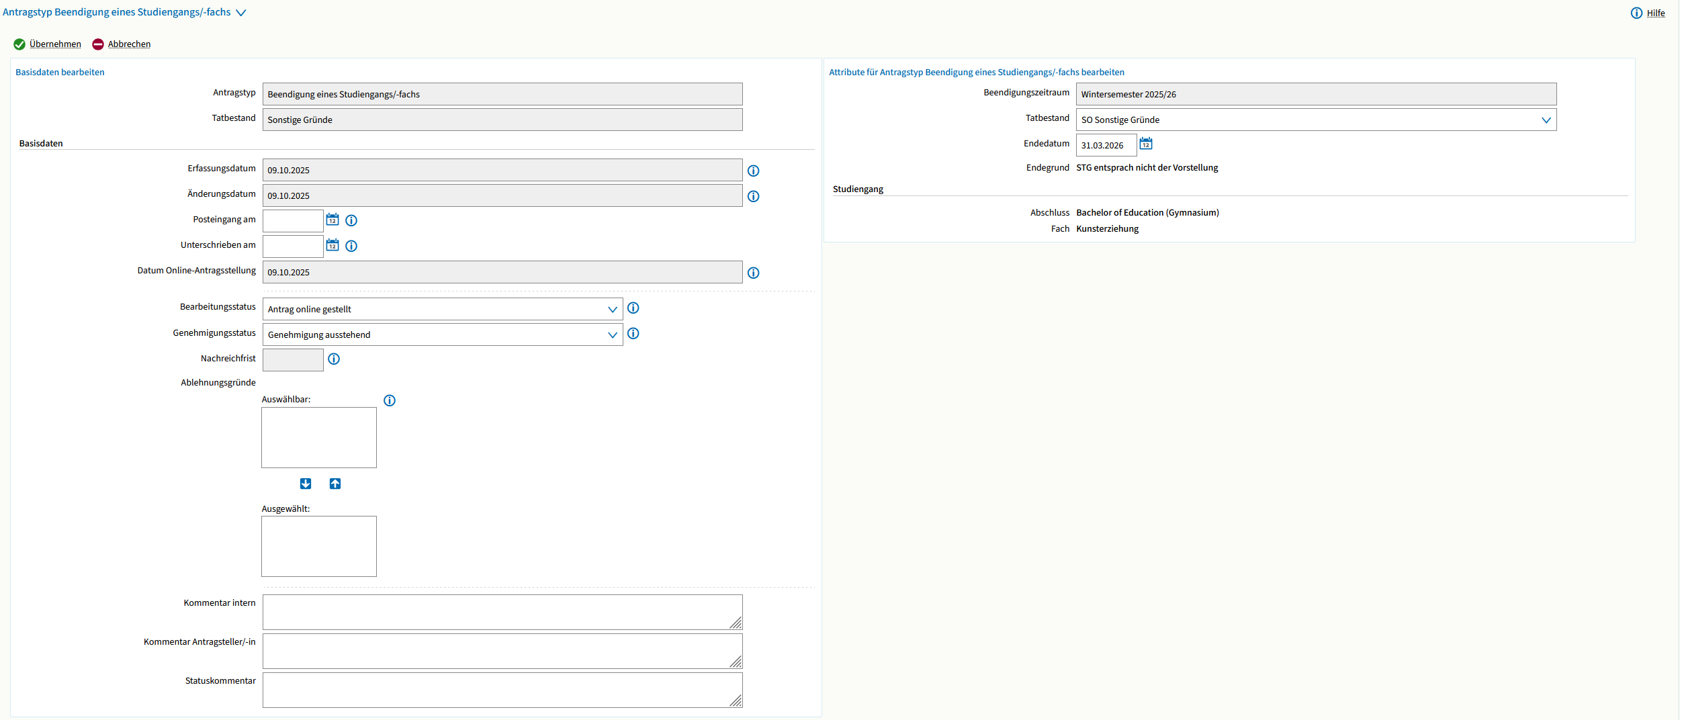The image size is (1684, 720).
Task: Open calendar picker next to Endedatum
Action: 1147,144
